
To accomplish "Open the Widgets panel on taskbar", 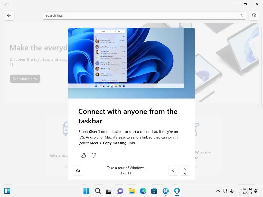I will pyautogui.click(x=7, y=191).
